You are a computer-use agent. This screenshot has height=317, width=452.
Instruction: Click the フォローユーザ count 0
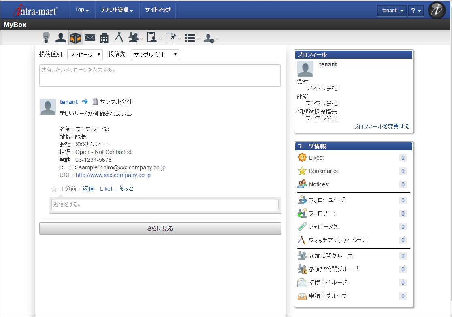pyautogui.click(x=403, y=200)
